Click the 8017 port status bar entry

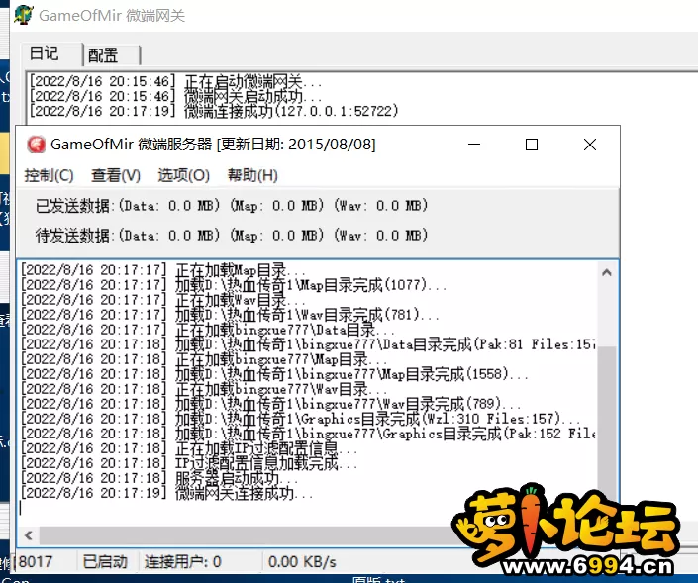(35, 562)
